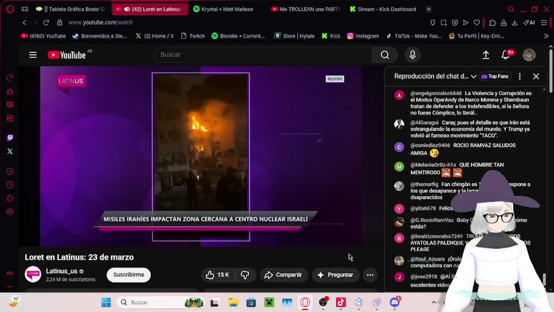The image size is (554, 312).
Task: Reload the current page
Action: (x=46, y=23)
